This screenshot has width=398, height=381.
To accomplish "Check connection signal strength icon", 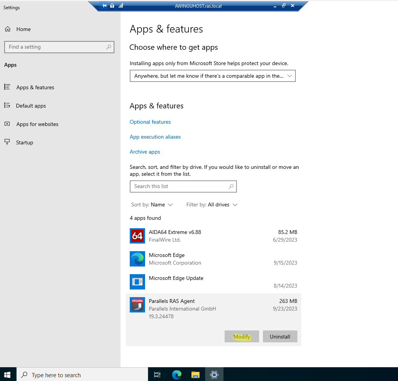I will pos(121,6).
